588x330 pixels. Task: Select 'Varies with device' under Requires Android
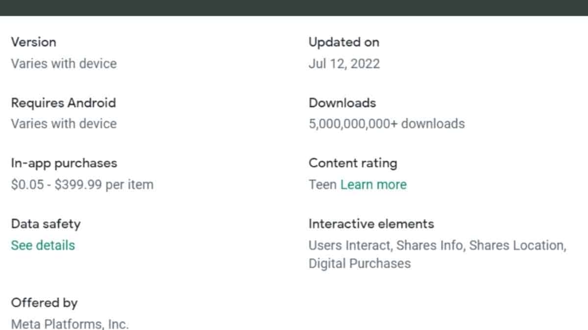point(64,124)
